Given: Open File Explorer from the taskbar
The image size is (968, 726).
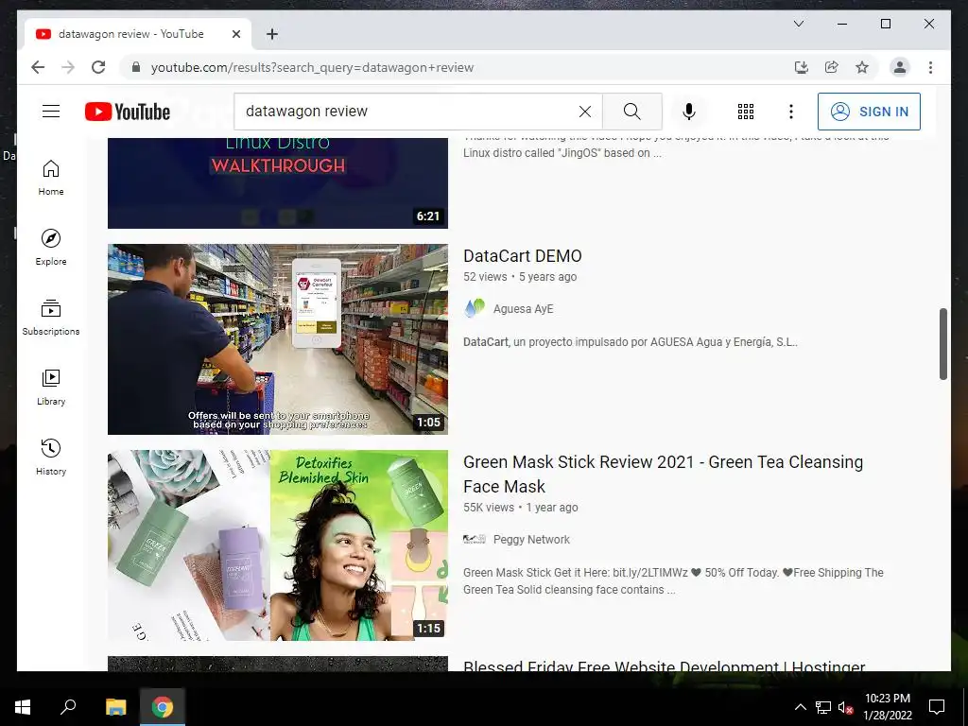Looking at the screenshot, I should click(115, 707).
